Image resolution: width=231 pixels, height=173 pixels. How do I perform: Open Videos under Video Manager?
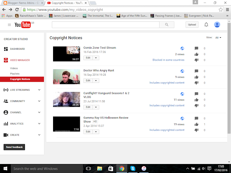[14, 68]
